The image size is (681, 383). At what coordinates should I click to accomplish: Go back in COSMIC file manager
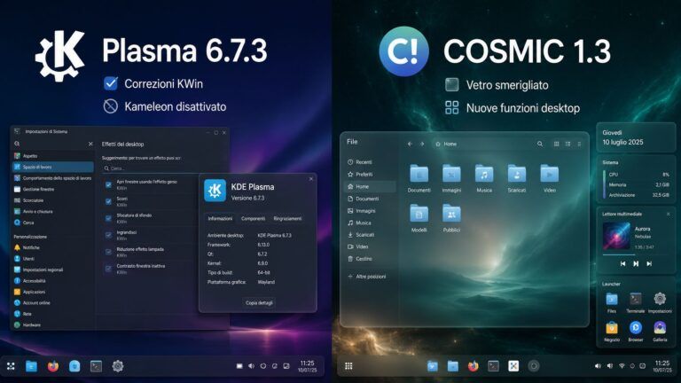tap(410, 144)
